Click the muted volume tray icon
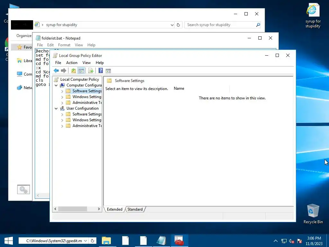Viewport: 329px width, 247px height. point(291,241)
